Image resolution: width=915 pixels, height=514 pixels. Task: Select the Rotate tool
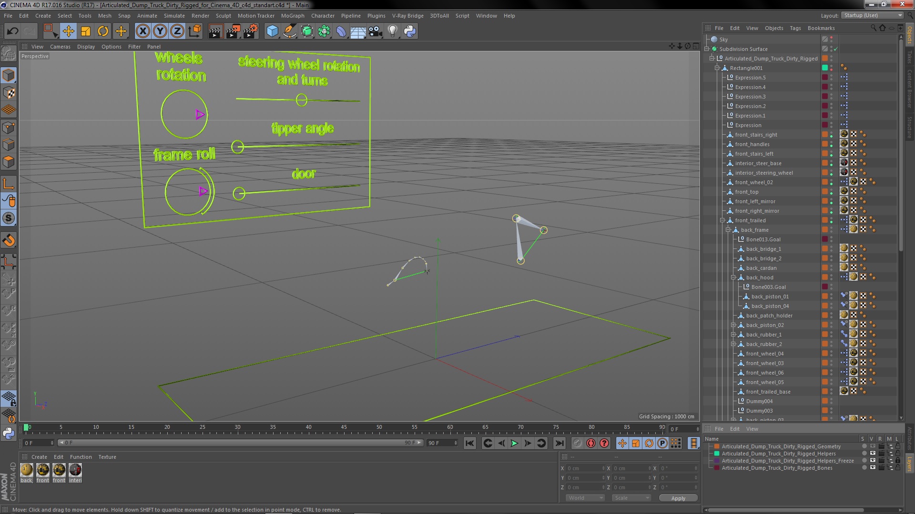pos(103,31)
